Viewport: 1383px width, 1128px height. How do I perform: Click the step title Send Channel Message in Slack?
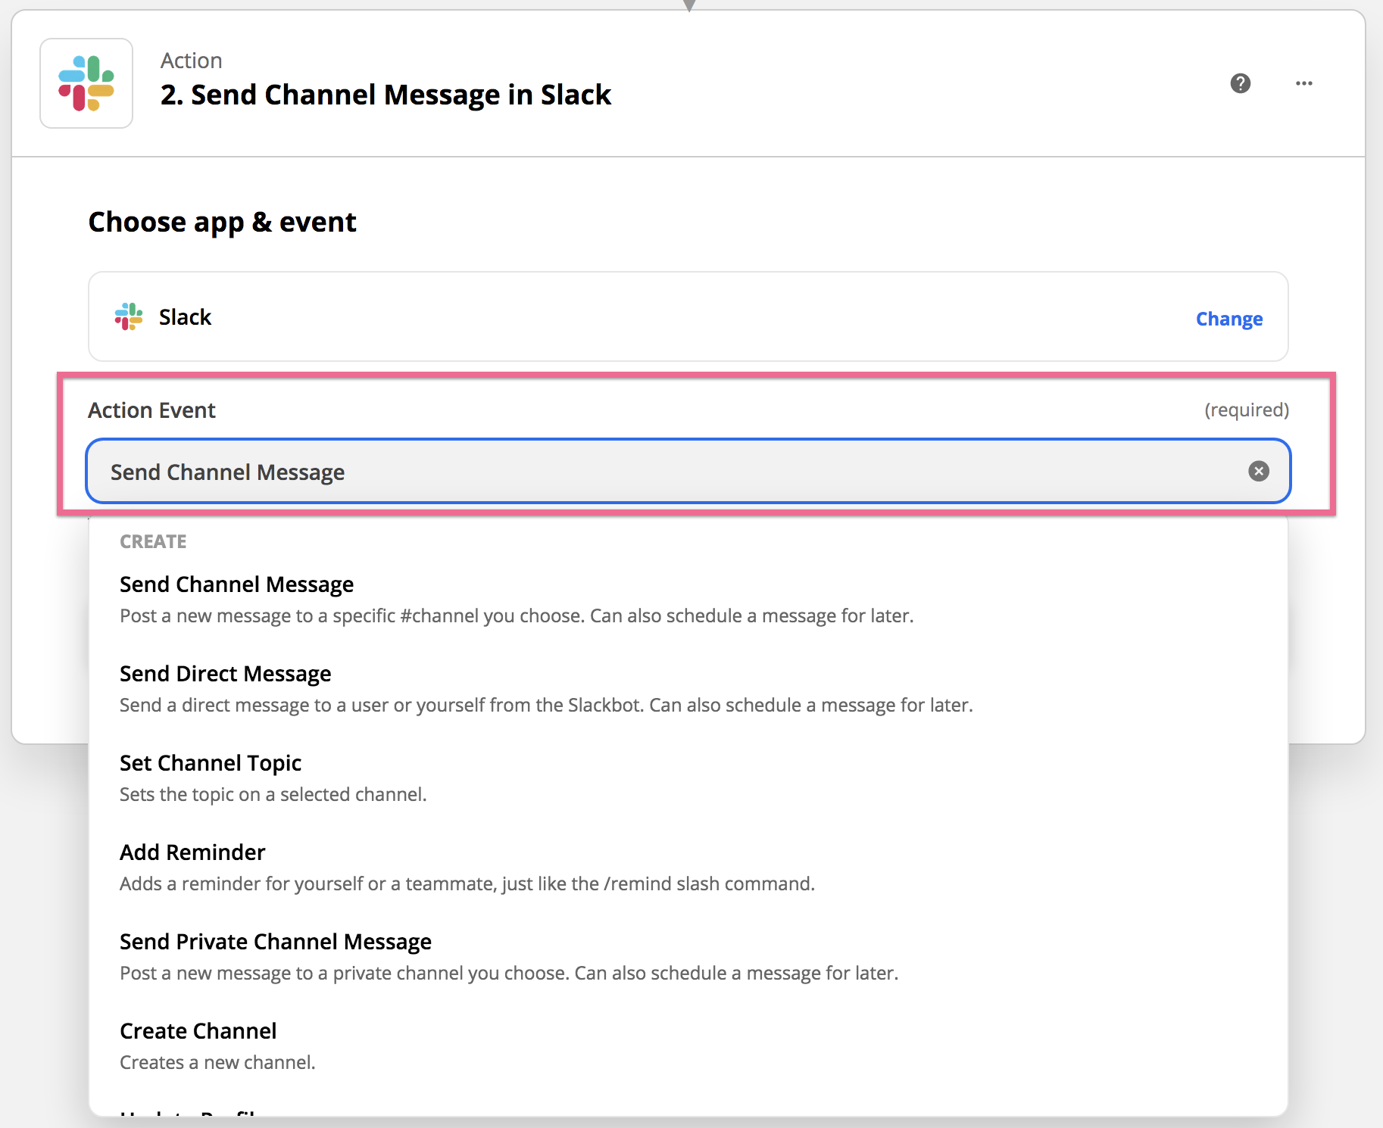point(386,95)
